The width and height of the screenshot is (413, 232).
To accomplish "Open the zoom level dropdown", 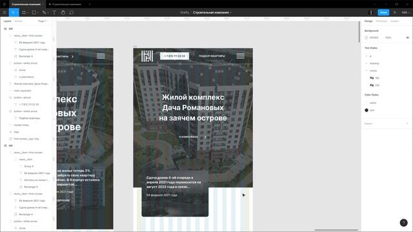I will pos(405,12).
